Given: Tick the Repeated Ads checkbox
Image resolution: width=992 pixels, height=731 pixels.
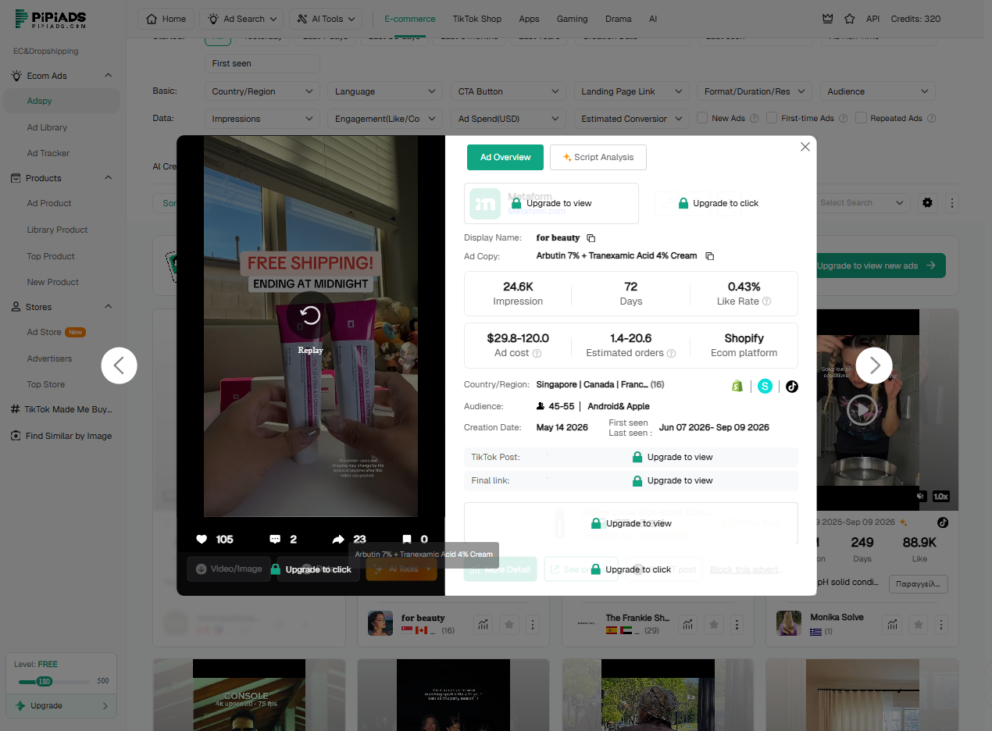Looking at the screenshot, I should tap(861, 119).
